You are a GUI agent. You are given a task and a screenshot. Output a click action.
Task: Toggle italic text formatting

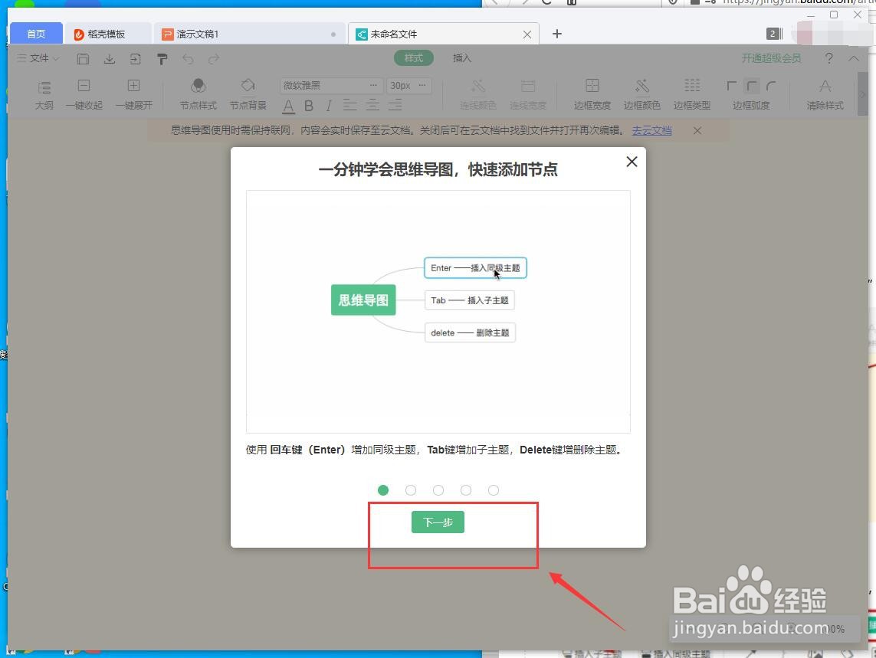329,106
